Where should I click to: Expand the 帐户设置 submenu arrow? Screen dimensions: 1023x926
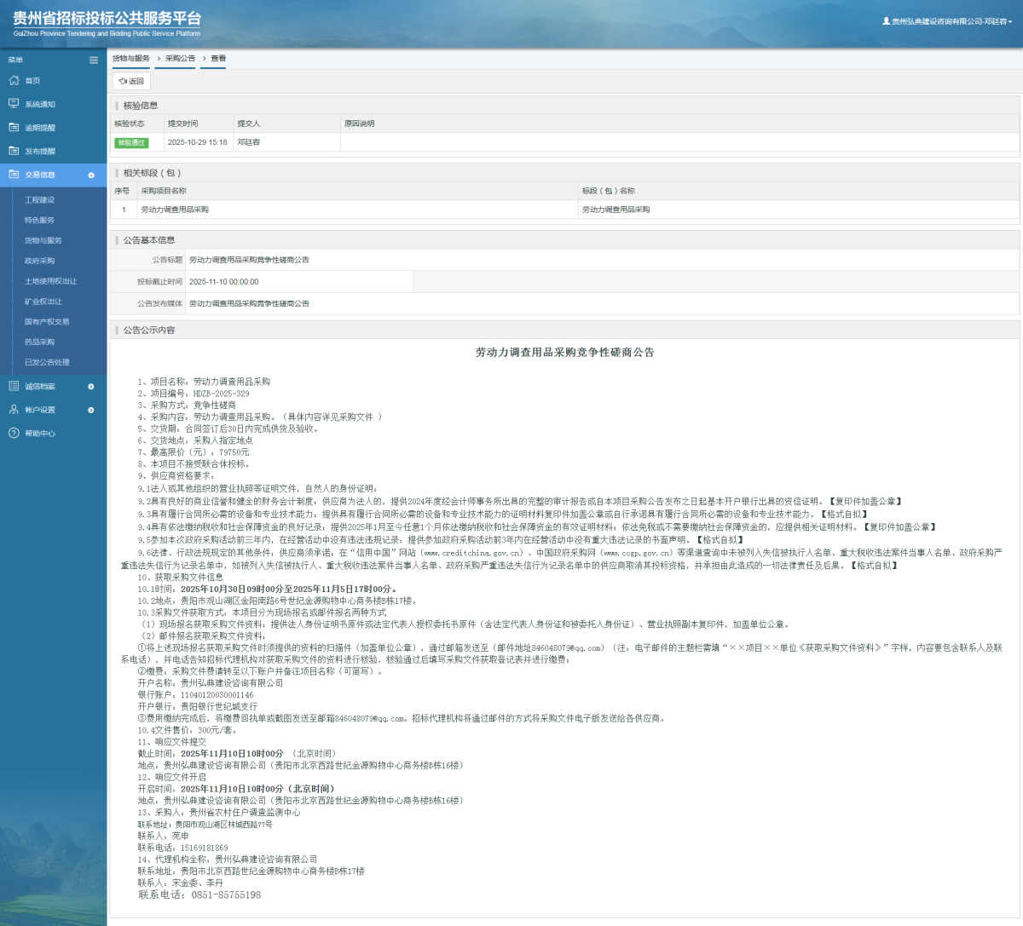pyautogui.click(x=91, y=411)
